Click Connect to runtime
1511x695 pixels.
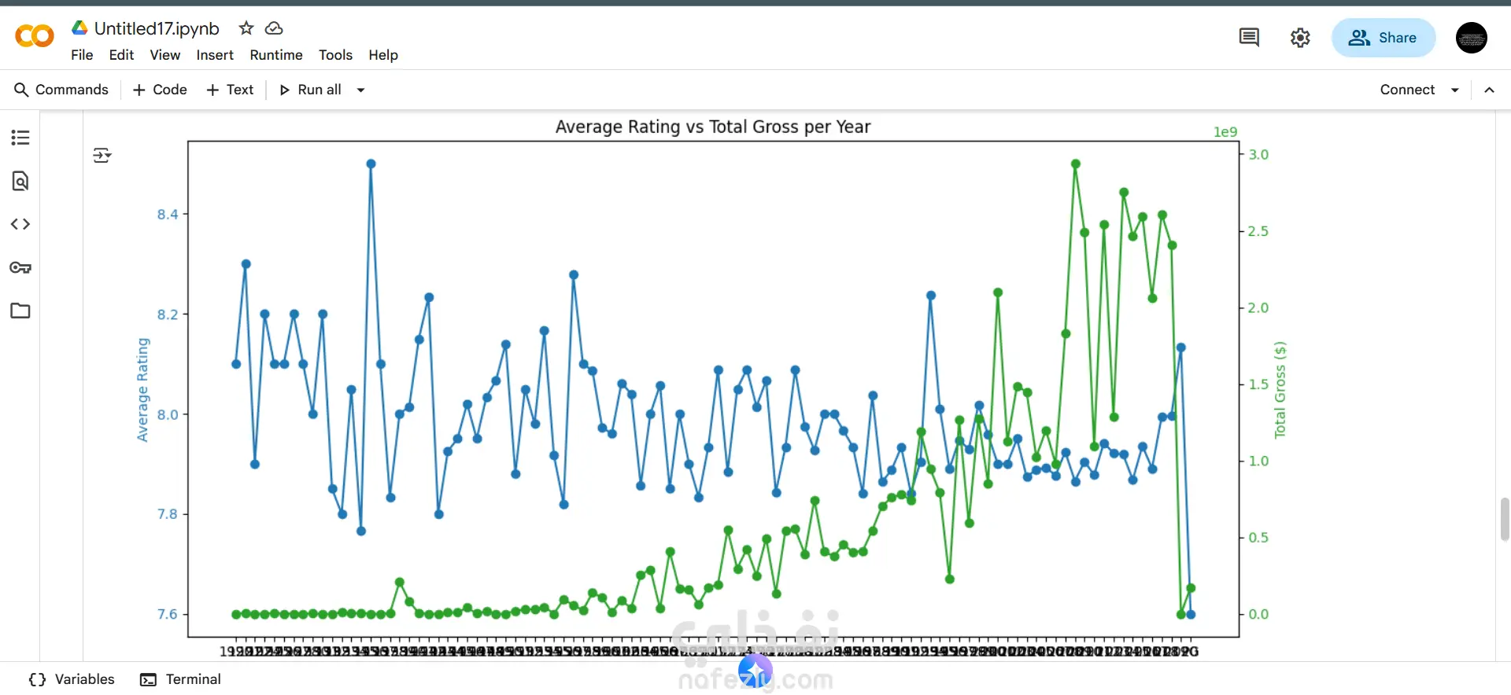click(x=1407, y=90)
